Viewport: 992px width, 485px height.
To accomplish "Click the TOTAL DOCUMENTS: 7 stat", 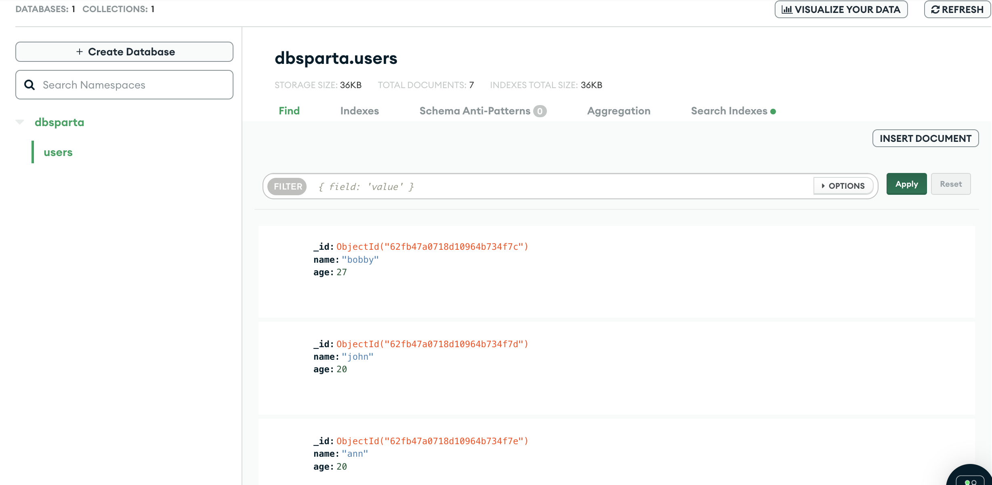I will click(426, 85).
